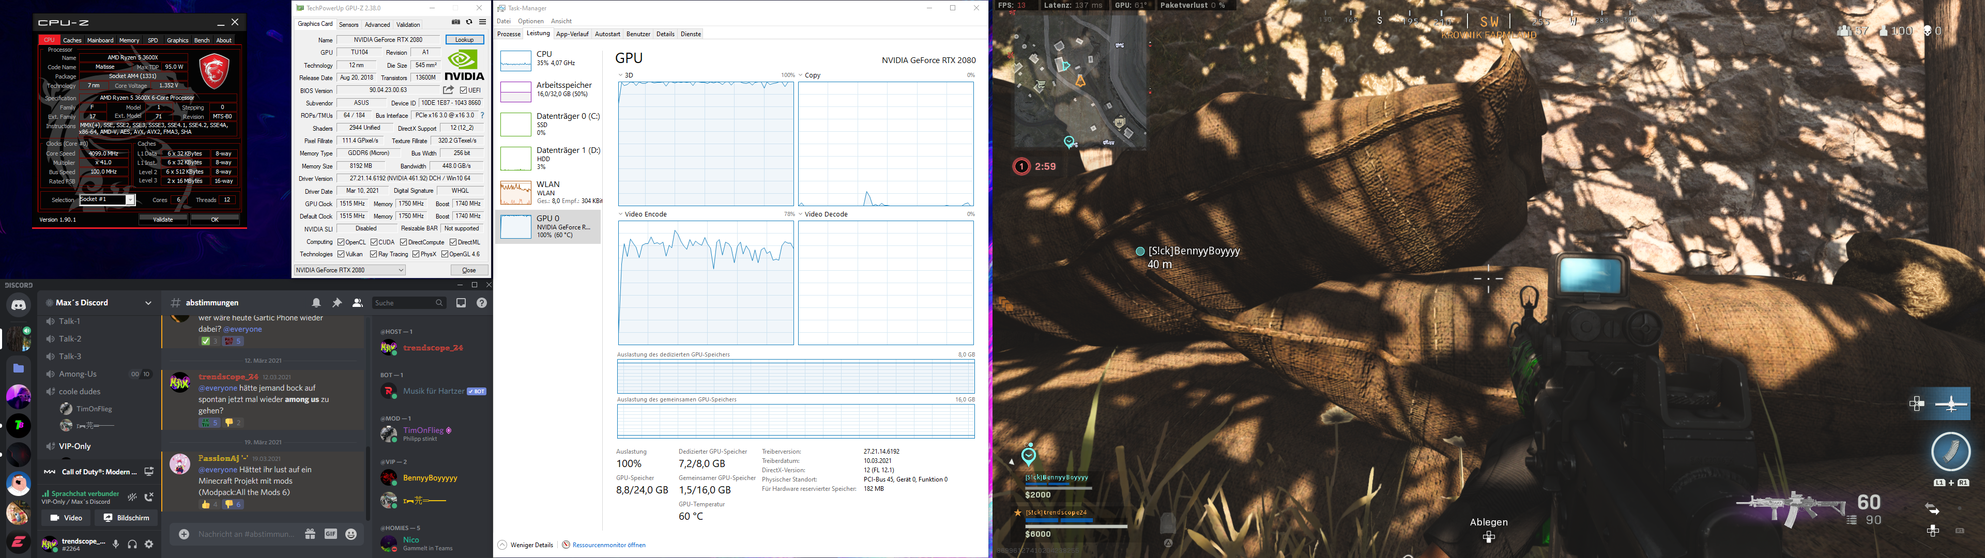Image resolution: width=1985 pixels, height=558 pixels.
Task: Open Discord pinned messages
Action: coord(337,303)
